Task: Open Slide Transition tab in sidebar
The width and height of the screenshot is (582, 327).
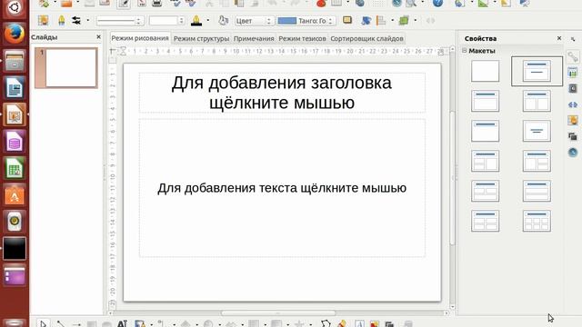Action: click(x=573, y=104)
